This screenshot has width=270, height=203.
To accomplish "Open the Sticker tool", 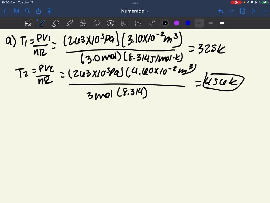I will tap(110, 23).
